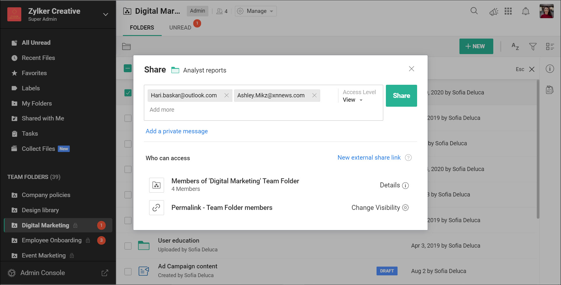Open Add a private message link

(176, 131)
